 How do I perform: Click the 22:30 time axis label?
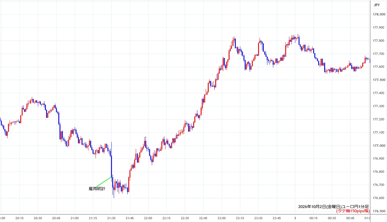(x=185, y=218)
